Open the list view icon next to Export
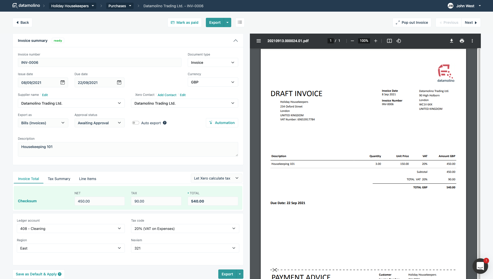 click(x=240, y=22)
